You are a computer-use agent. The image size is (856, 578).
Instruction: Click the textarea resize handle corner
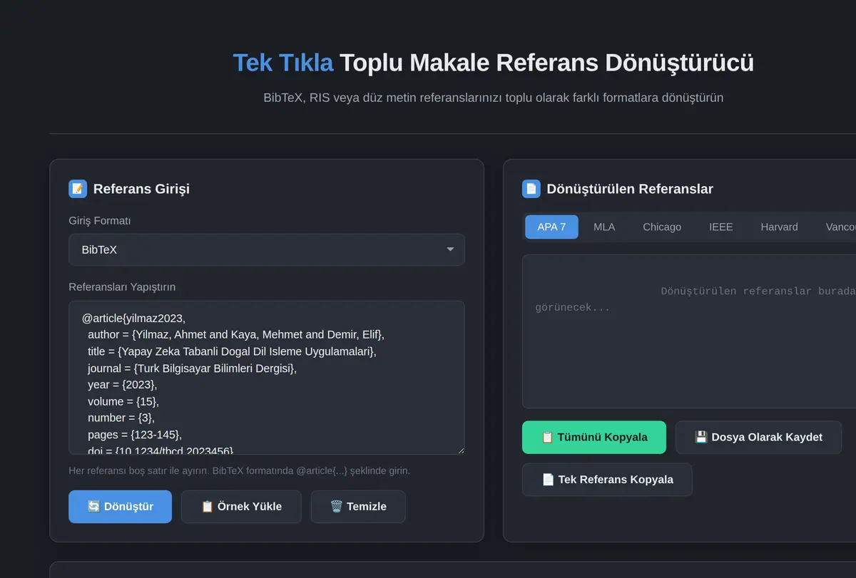(x=460, y=450)
